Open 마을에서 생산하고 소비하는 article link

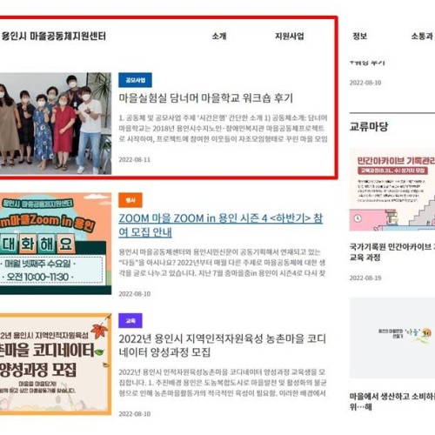[x=392, y=402]
